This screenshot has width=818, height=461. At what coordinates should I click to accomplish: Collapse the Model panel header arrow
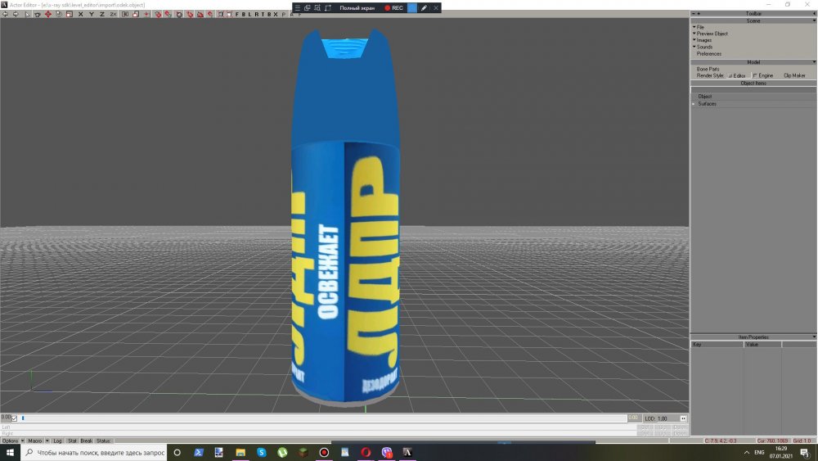click(813, 62)
